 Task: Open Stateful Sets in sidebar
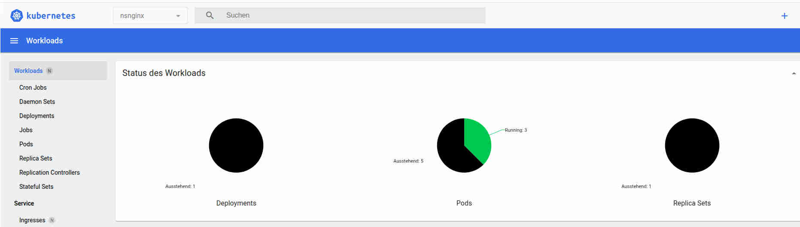click(36, 187)
